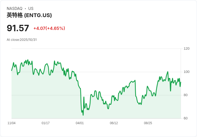
Task: Select the 04/01 date on the x-axis
Action: [80, 123]
